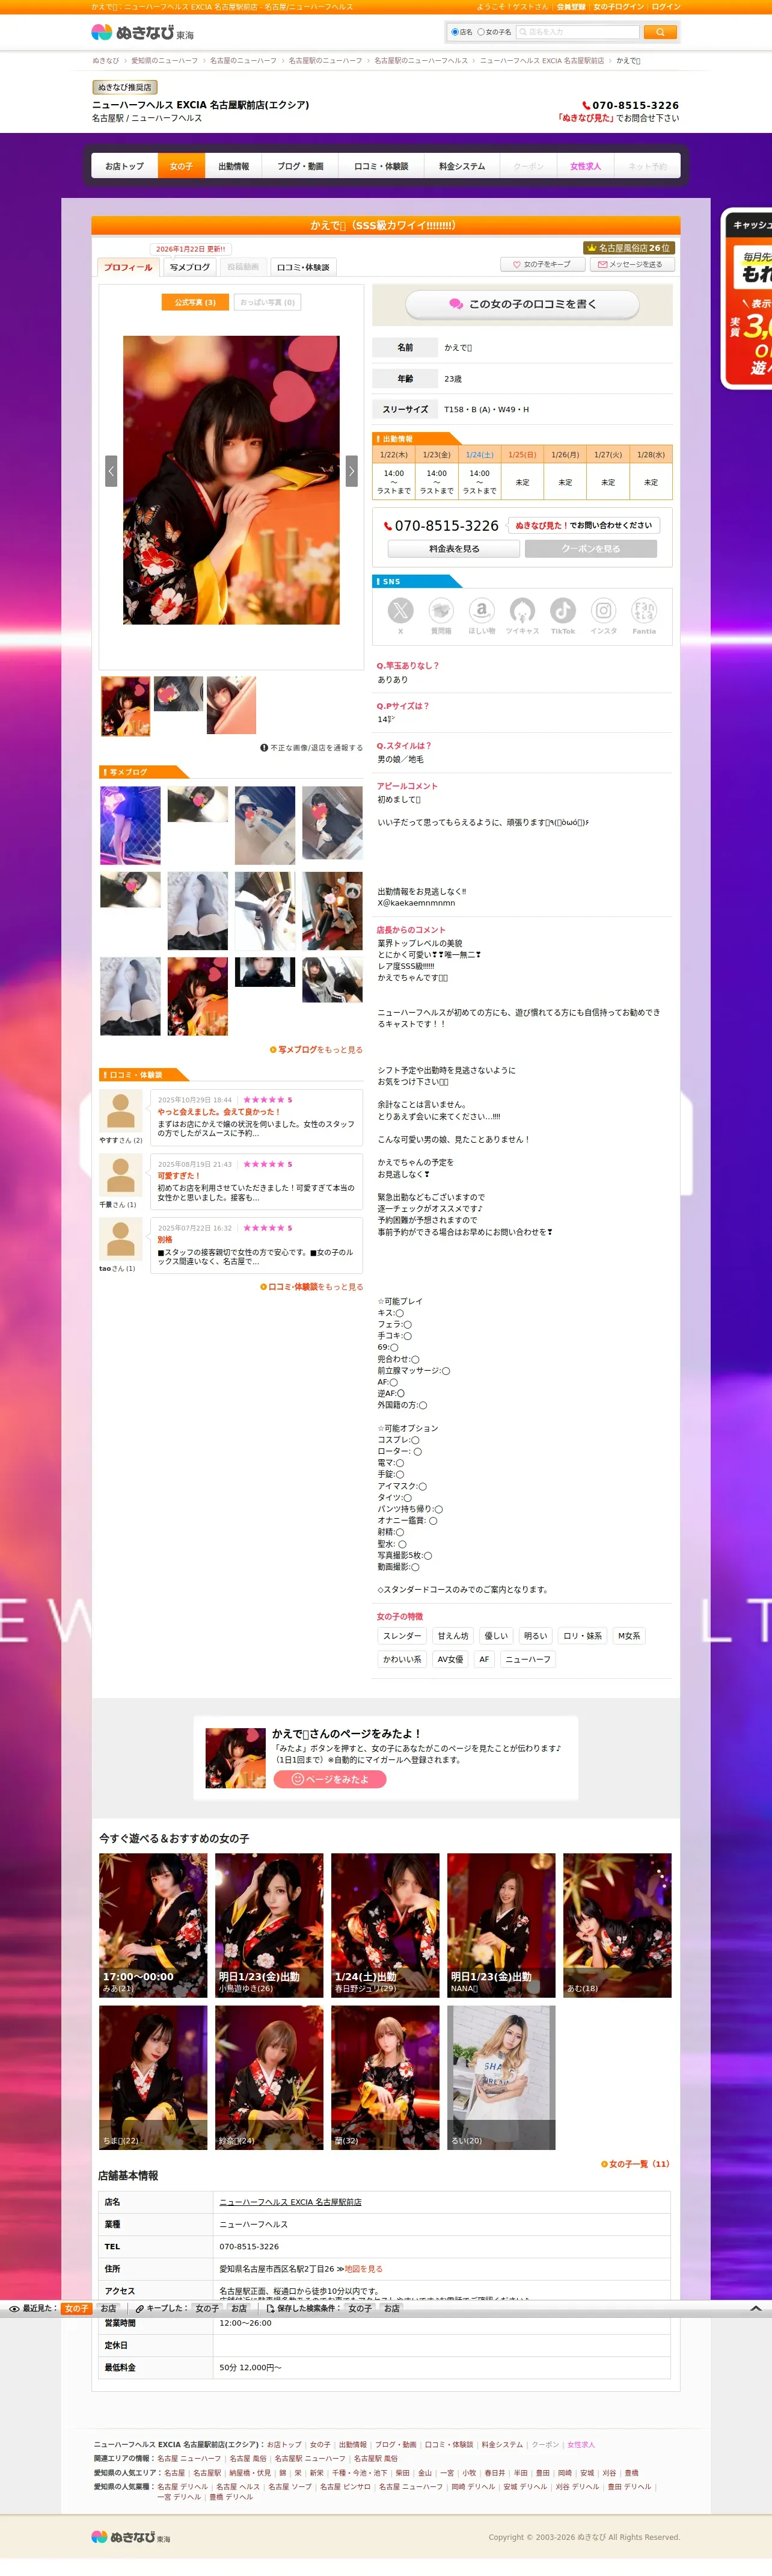Screen dimensions: 772x2576
Task: Open the みあ(21) recommended card
Action: coord(153,1925)
